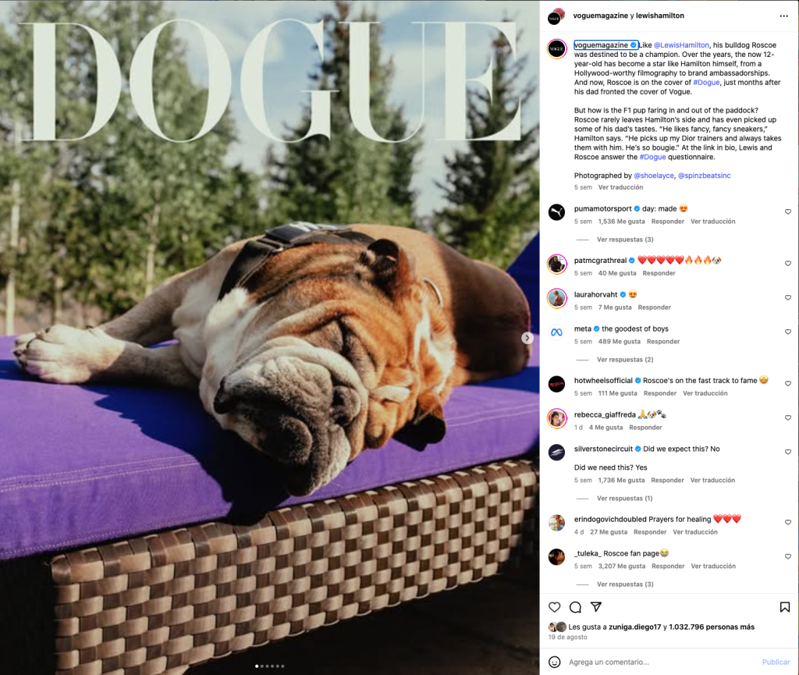Image resolution: width=799 pixels, height=675 pixels.
Task: Expand pumamotorsport replies (3)
Action: 625,240
